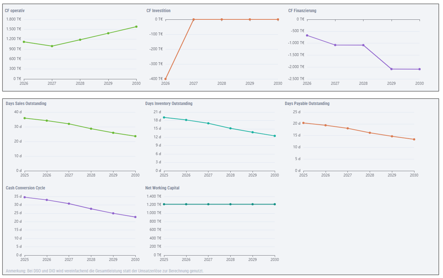Image resolution: width=443 pixels, height=278 pixels.
Task: Select the 2028 data point in CF Finanzierung
Action: point(363,45)
